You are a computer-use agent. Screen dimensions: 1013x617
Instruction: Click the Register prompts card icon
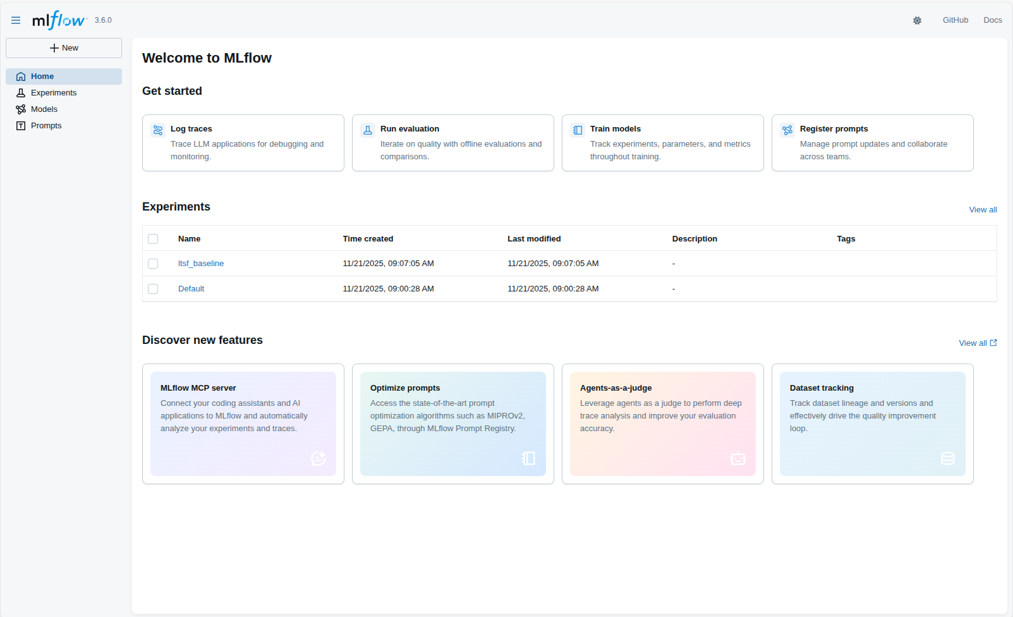pos(787,130)
